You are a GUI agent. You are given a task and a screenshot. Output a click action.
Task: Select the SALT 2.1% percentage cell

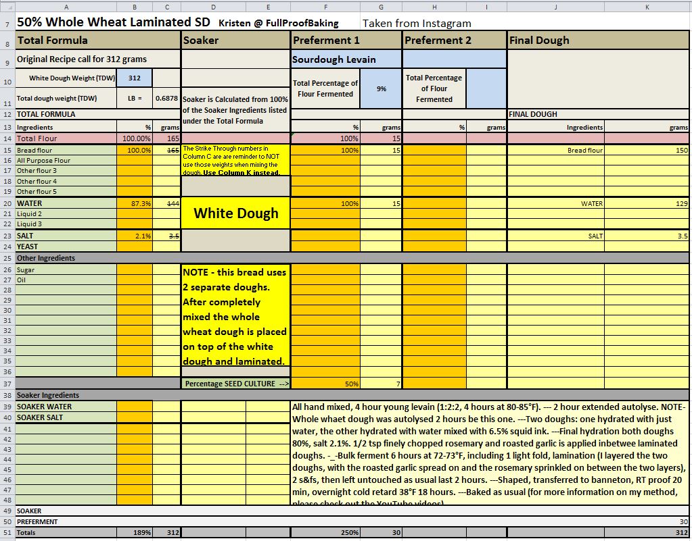click(134, 236)
